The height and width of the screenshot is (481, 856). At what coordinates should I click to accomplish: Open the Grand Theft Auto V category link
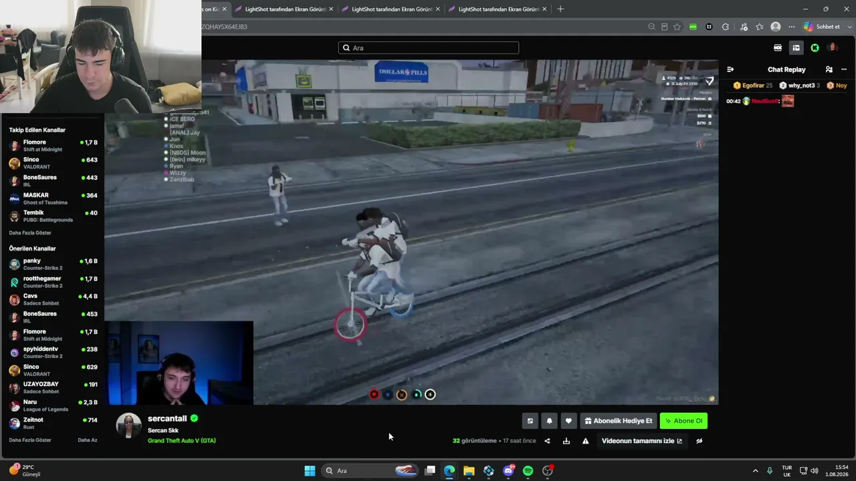(182, 441)
